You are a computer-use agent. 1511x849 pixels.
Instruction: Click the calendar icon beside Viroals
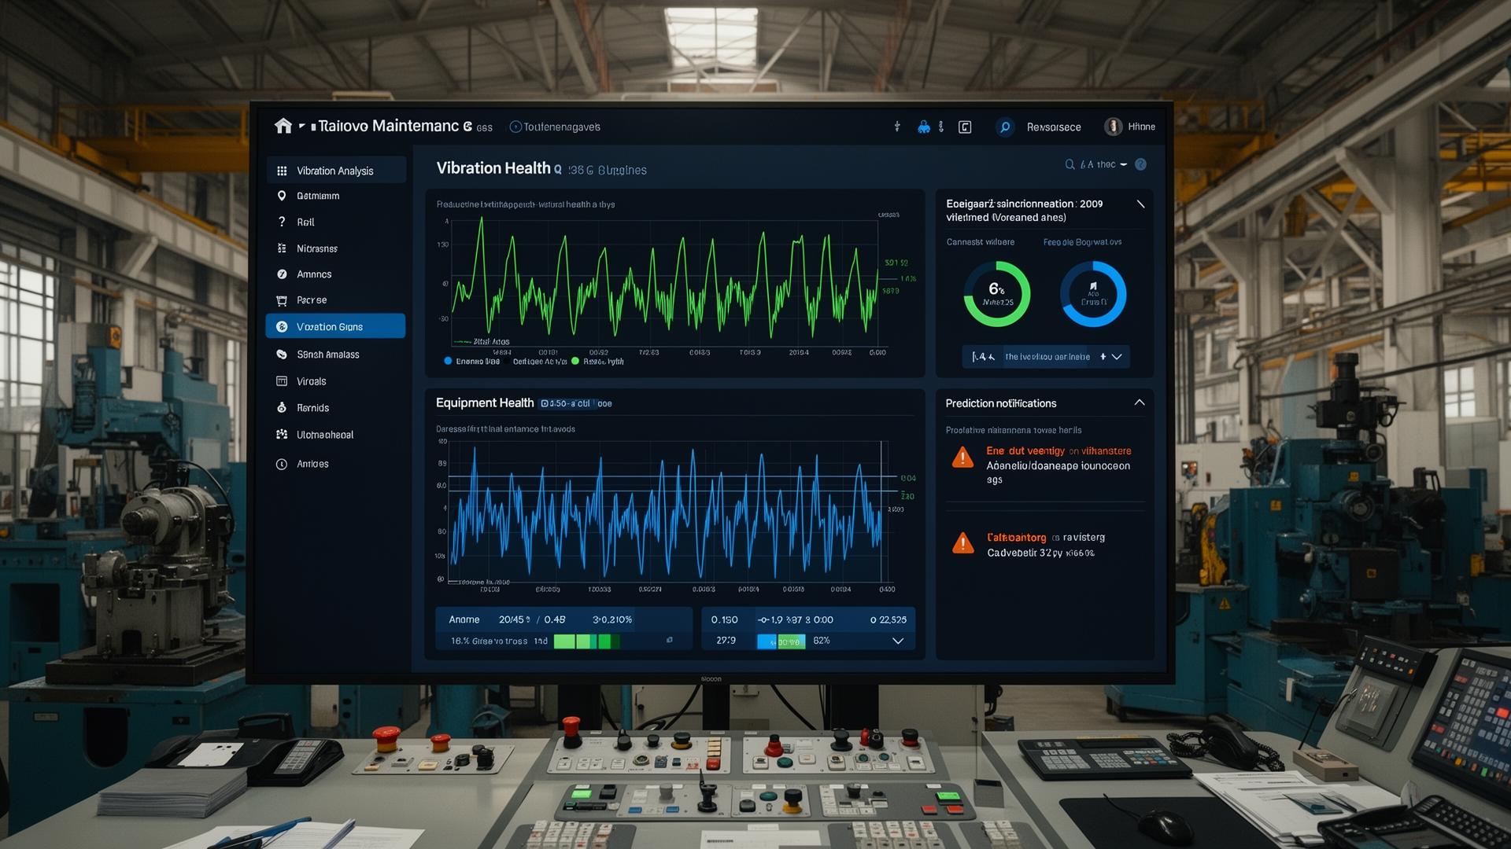[x=282, y=381]
